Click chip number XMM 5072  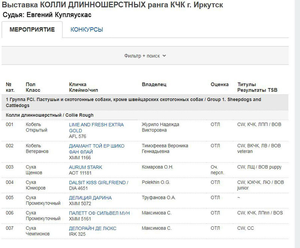(80, 203)
